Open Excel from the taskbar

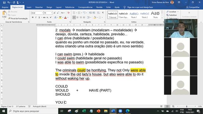[x=84, y=111]
